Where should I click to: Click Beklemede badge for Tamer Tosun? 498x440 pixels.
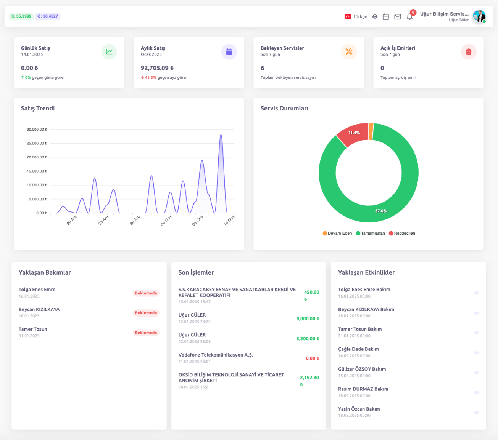(x=146, y=333)
